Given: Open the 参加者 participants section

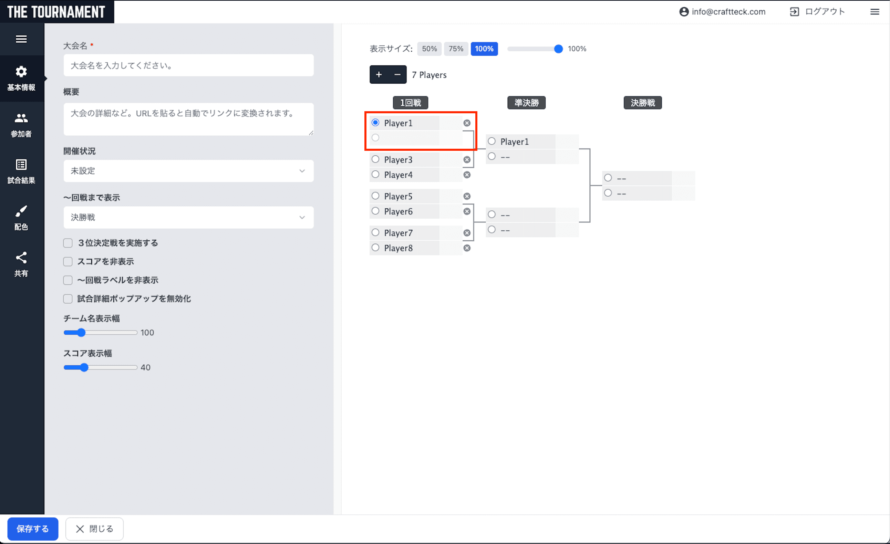Looking at the screenshot, I should 21,125.
